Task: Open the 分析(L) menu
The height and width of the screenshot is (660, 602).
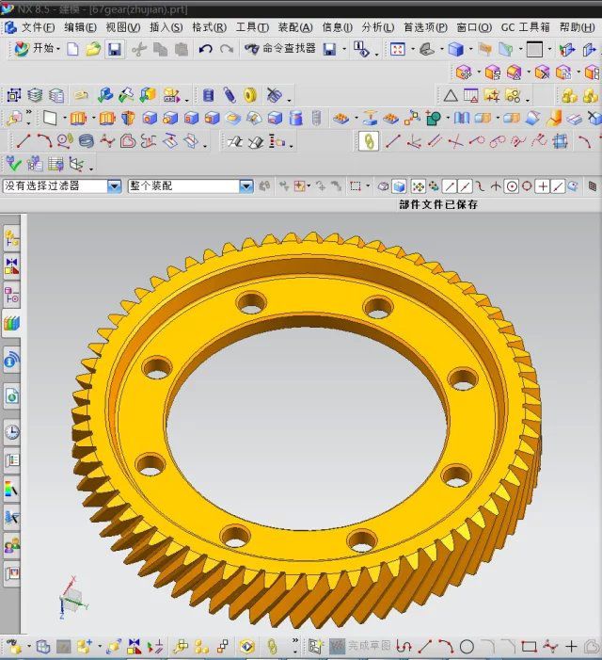Action: tap(377, 27)
